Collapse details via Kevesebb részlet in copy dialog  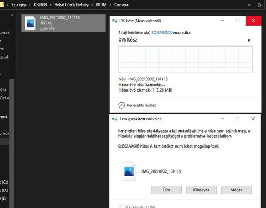click(137, 105)
